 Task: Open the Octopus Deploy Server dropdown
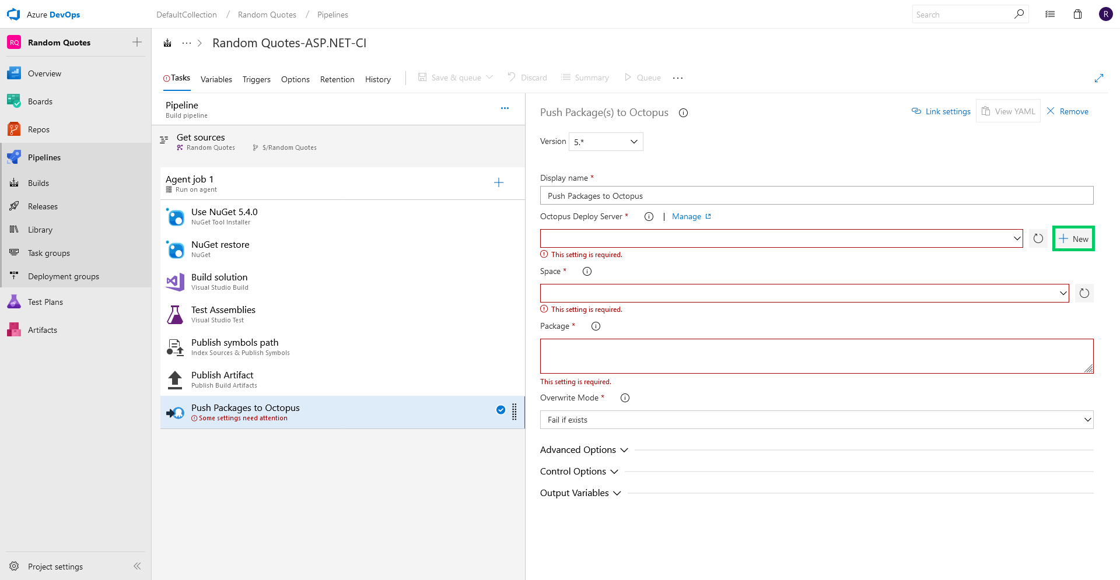coord(781,238)
